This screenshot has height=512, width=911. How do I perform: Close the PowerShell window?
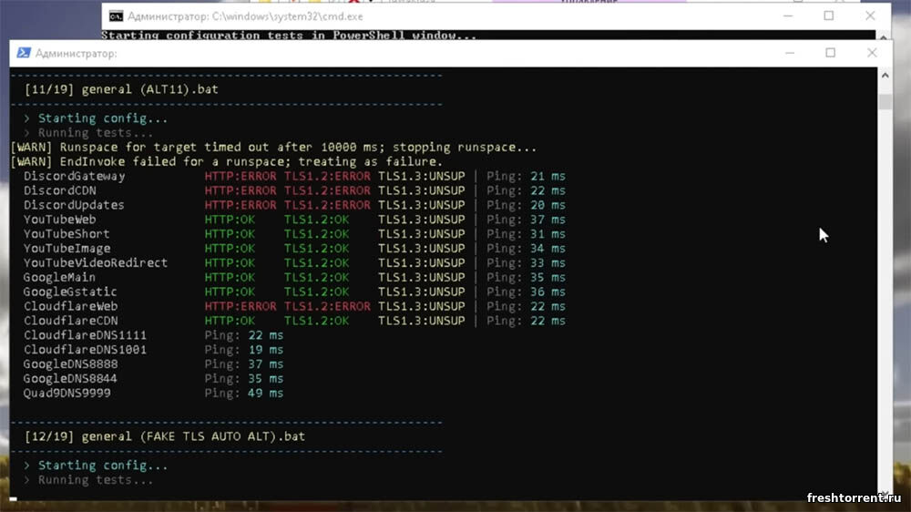pos(872,53)
